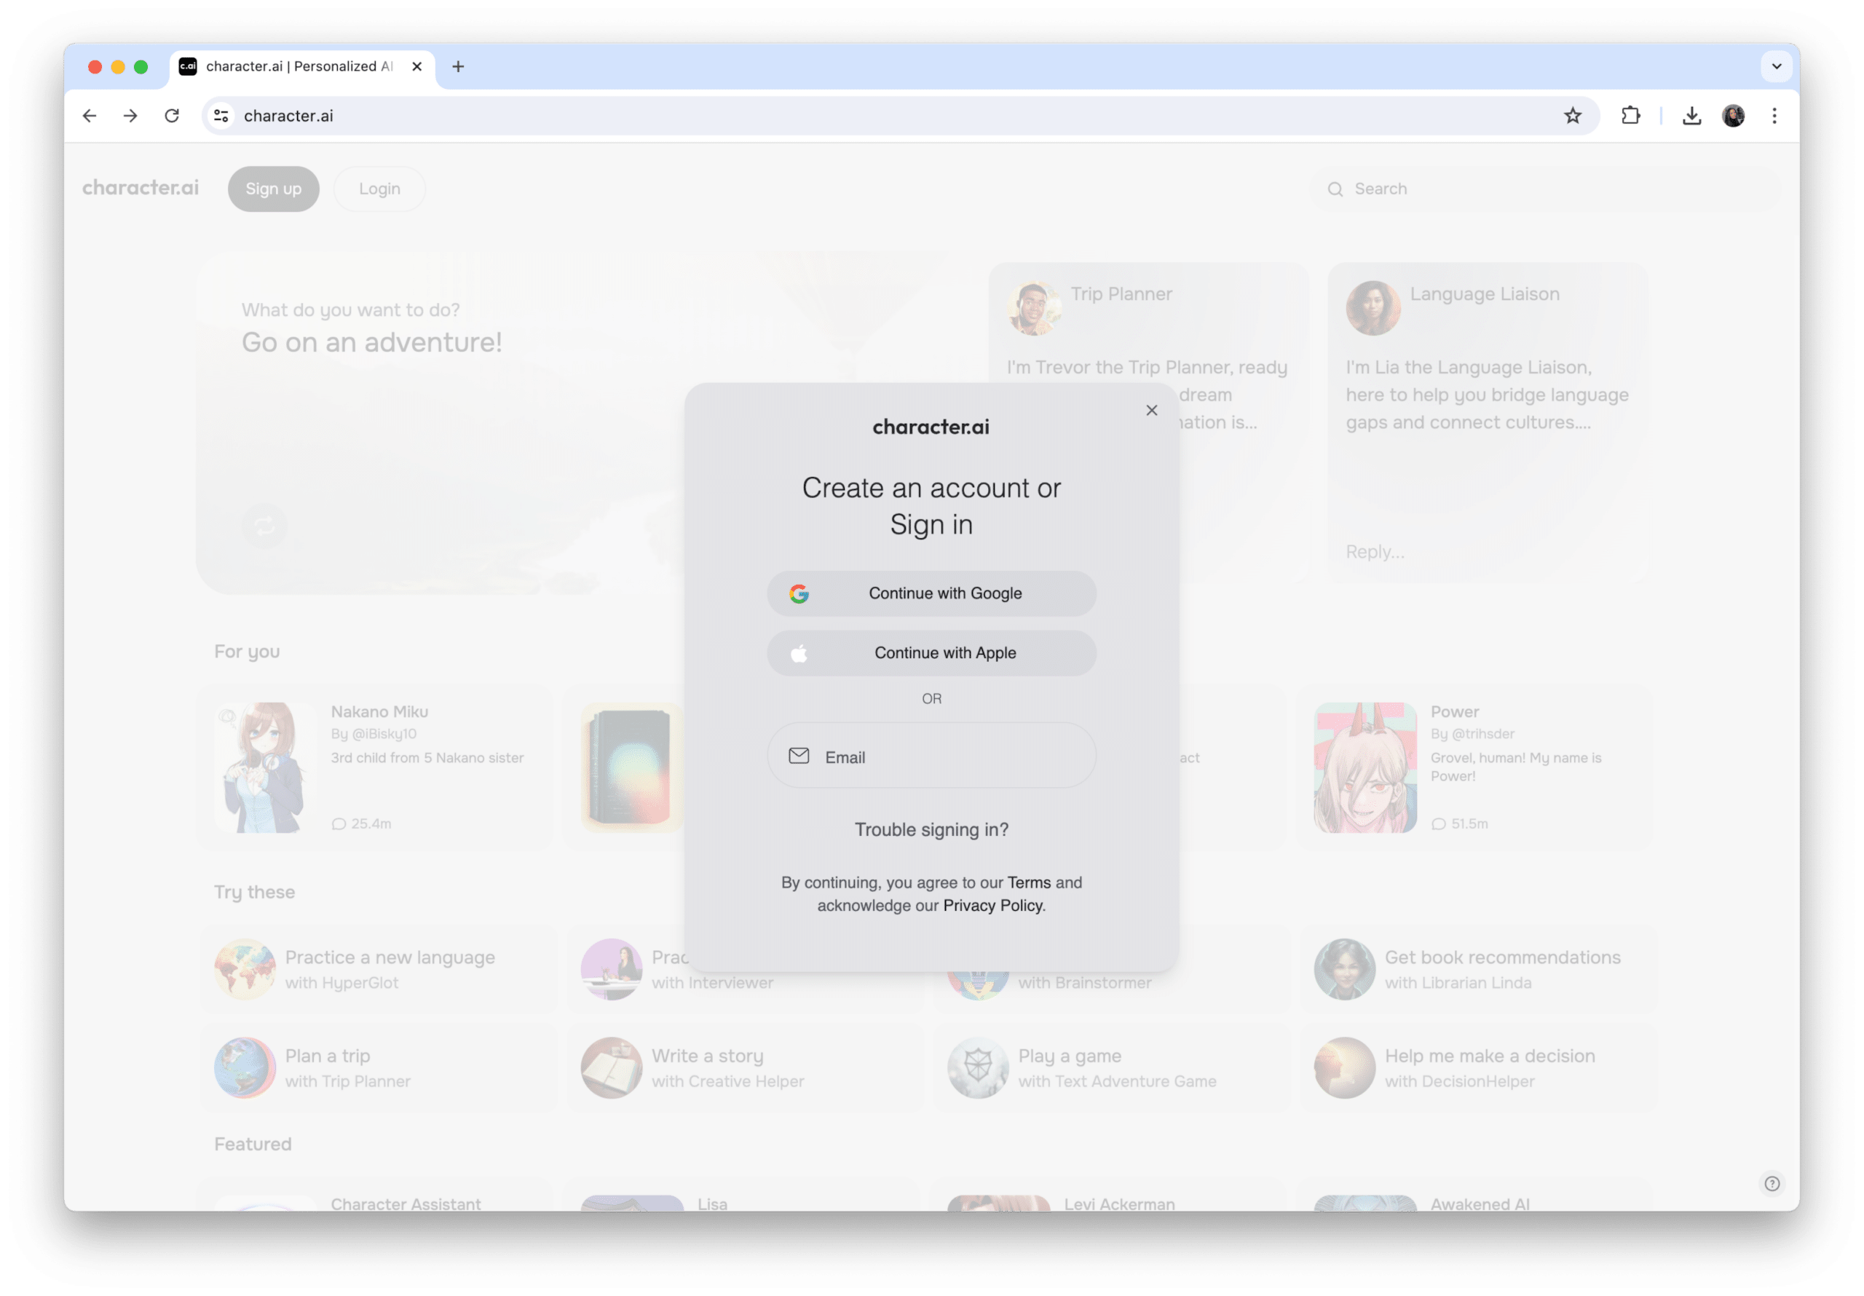This screenshot has height=1296, width=1864.
Task: Expand the tab search dropdown arrow
Action: 1775,66
